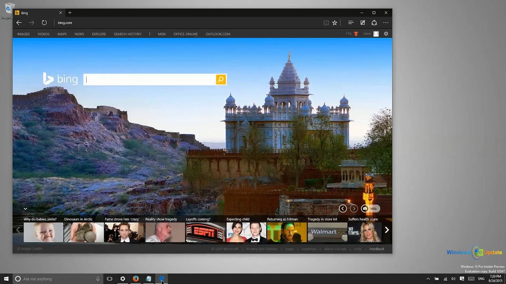The height and width of the screenshot is (284, 506).
Task: Open Image Credits footer link
Action: [x=30, y=249]
